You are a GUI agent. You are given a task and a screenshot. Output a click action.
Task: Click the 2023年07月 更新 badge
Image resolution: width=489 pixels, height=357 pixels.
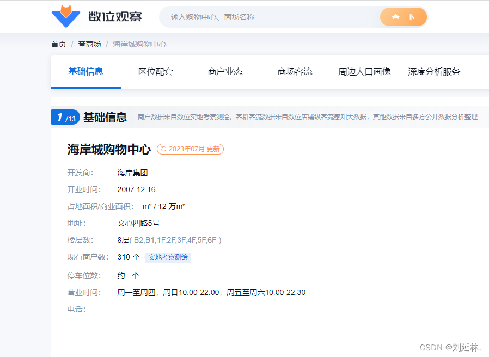[x=190, y=149]
